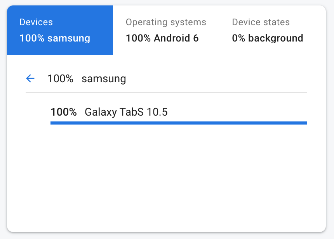Select the Devices tab
This screenshot has width=334, height=239.
pyautogui.click(x=60, y=30)
